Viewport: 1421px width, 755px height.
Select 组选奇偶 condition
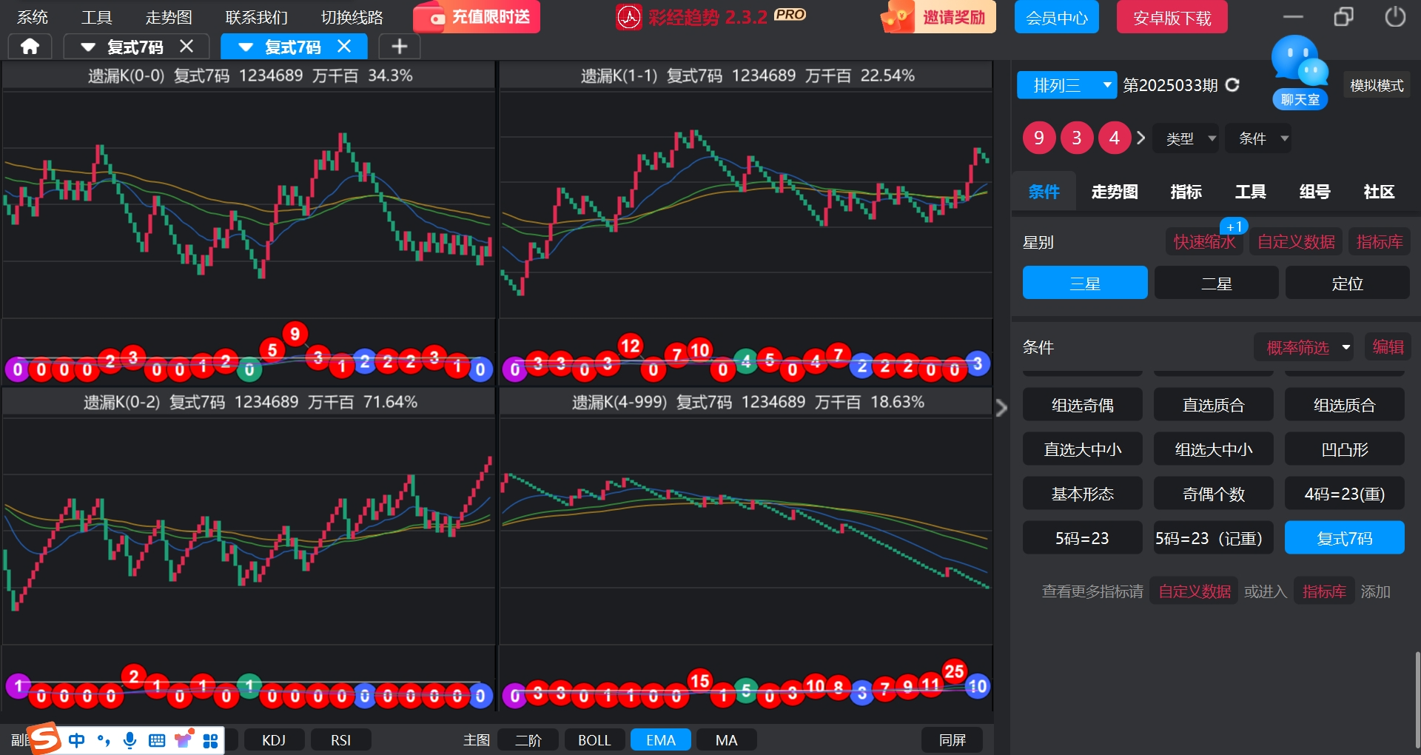click(1083, 405)
